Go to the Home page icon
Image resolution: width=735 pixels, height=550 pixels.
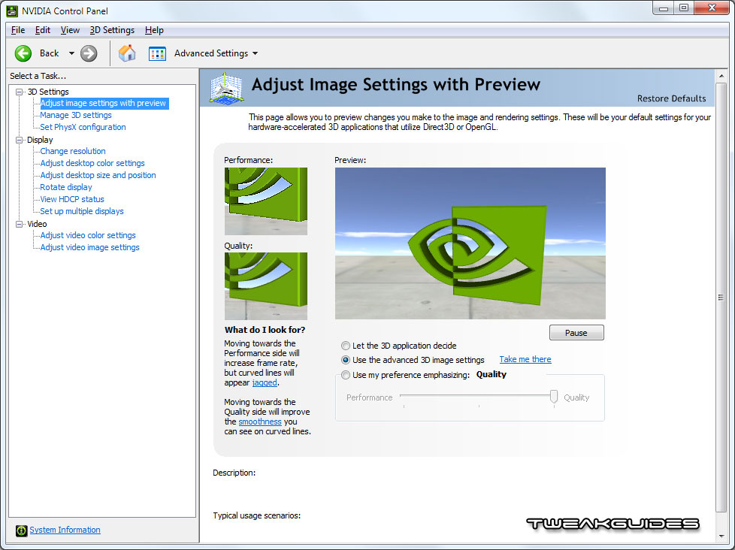click(127, 53)
